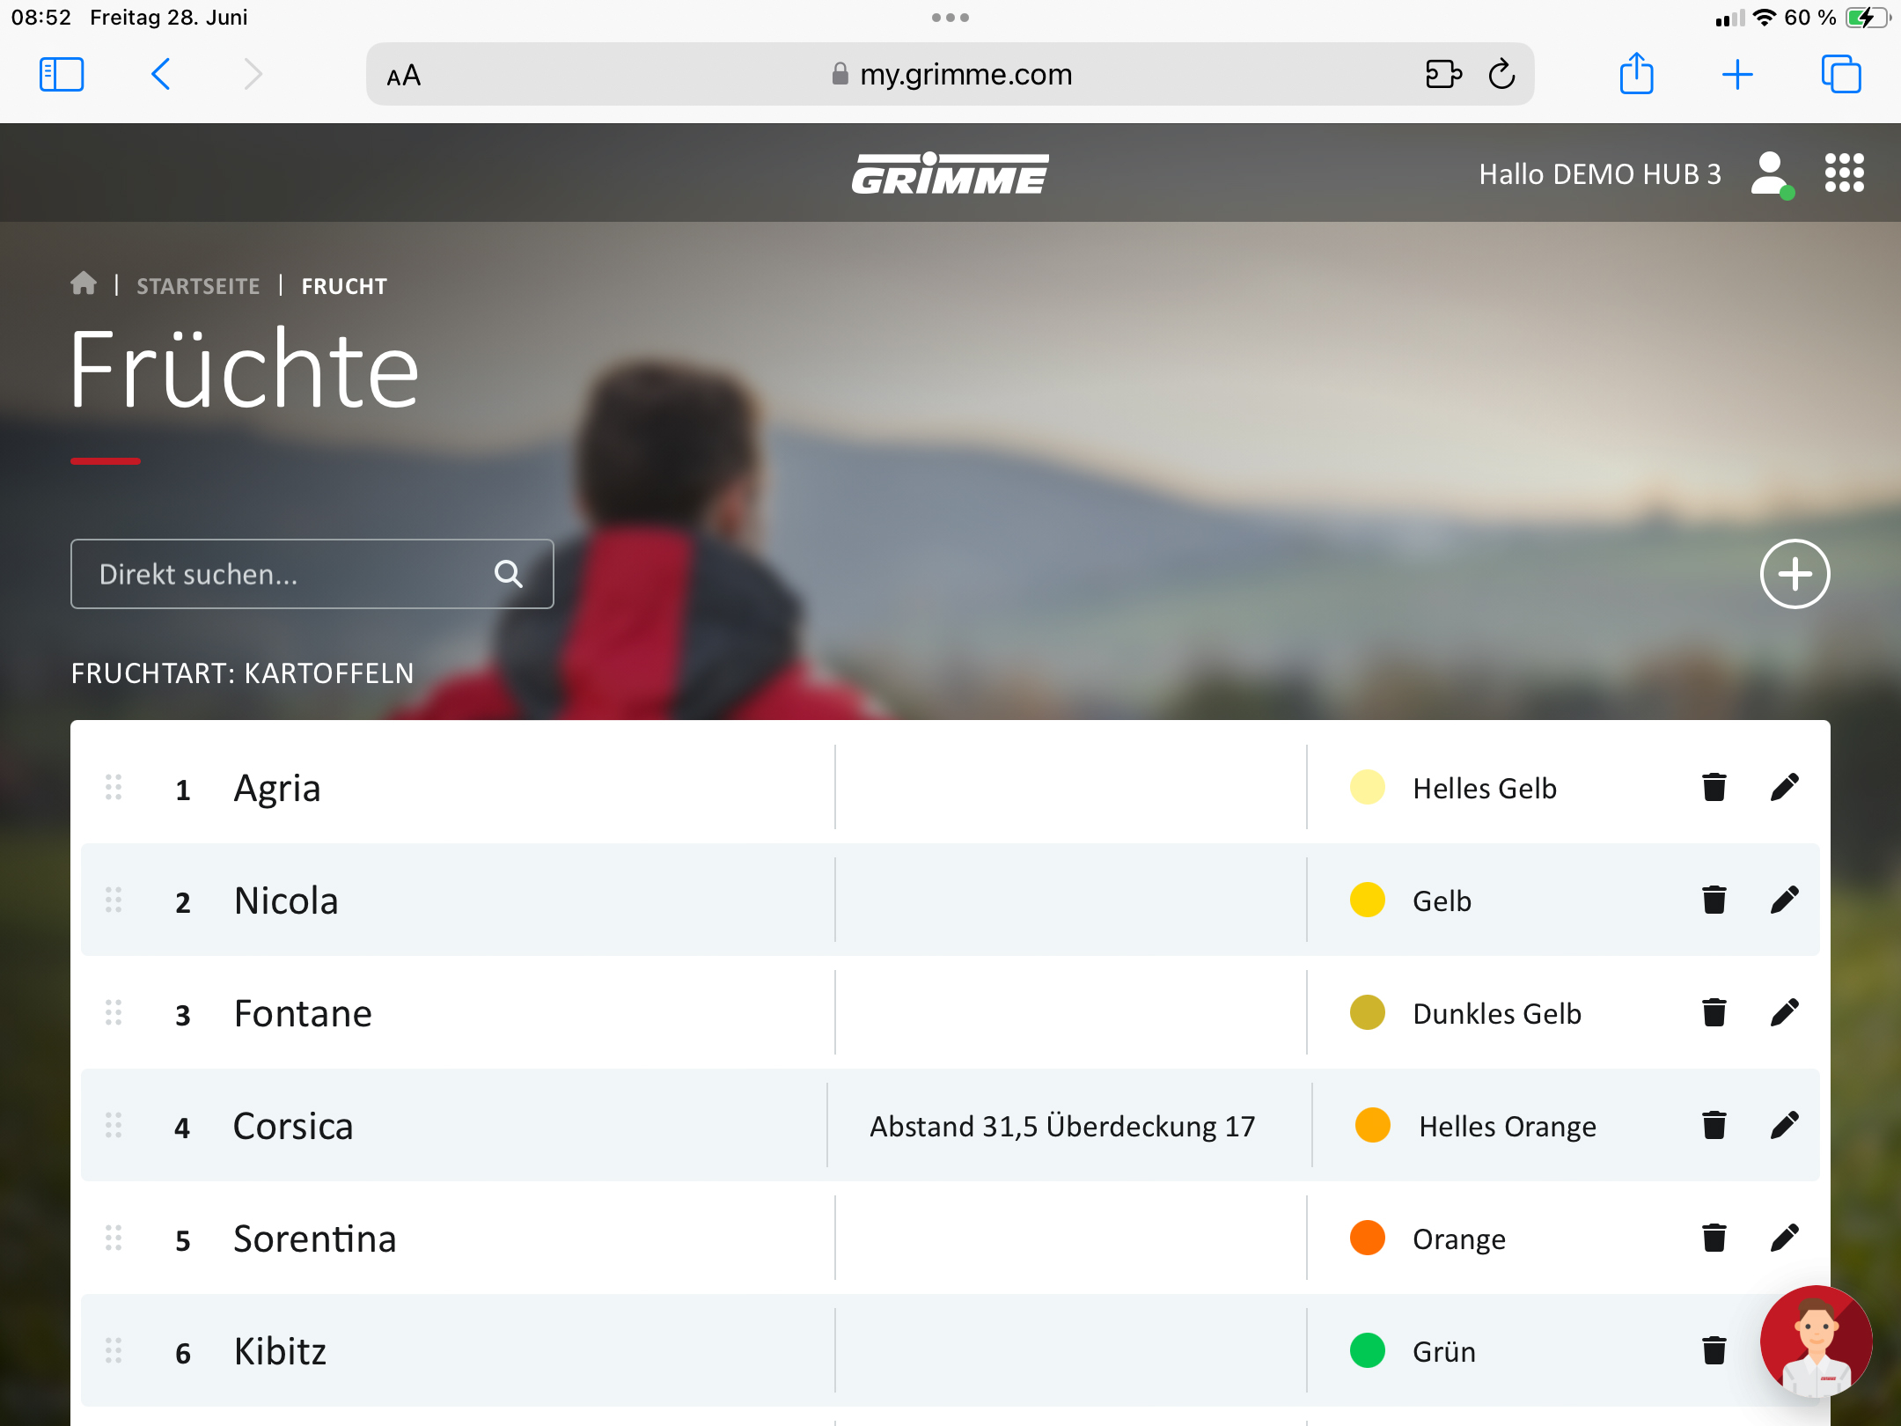Grab the Agria row drag handle
This screenshot has height=1426, width=1901.
[x=114, y=787]
